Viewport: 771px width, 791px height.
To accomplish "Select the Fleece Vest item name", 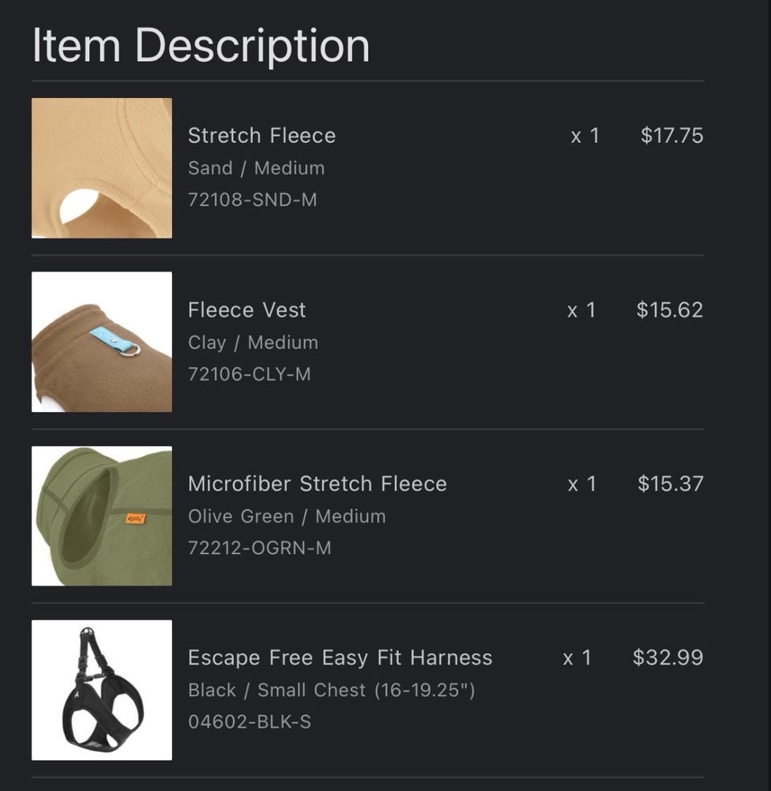I will pyautogui.click(x=247, y=310).
